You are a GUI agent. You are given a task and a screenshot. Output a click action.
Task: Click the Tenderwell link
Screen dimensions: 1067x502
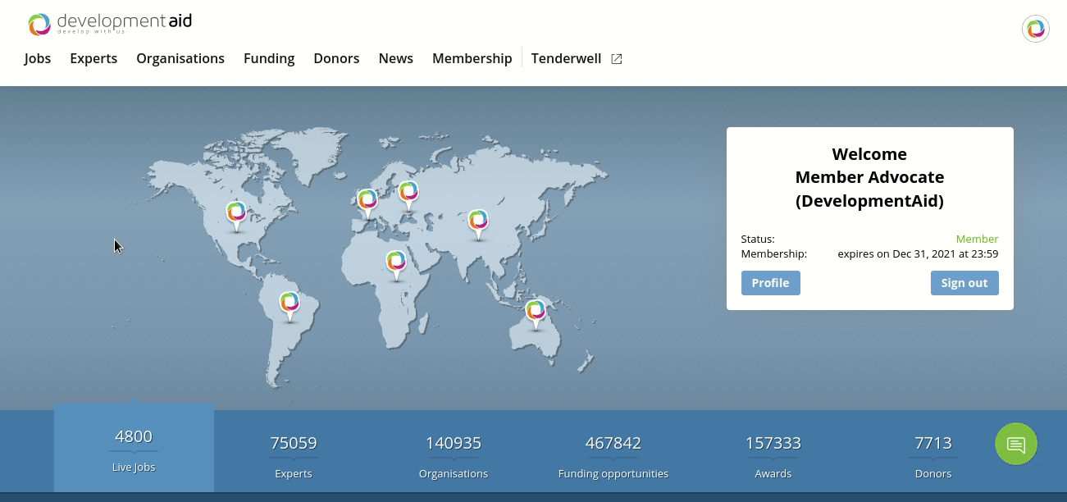pyautogui.click(x=566, y=59)
